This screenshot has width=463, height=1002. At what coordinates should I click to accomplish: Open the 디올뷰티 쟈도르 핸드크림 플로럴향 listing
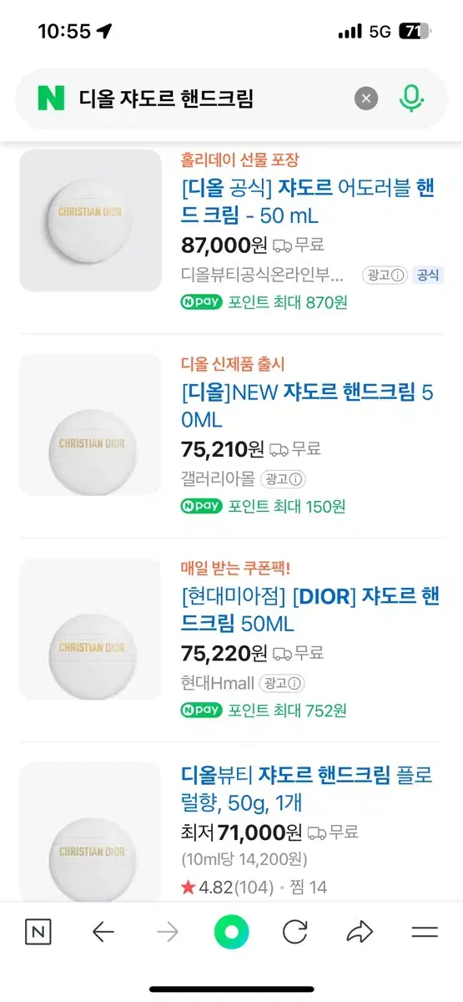tap(307, 789)
